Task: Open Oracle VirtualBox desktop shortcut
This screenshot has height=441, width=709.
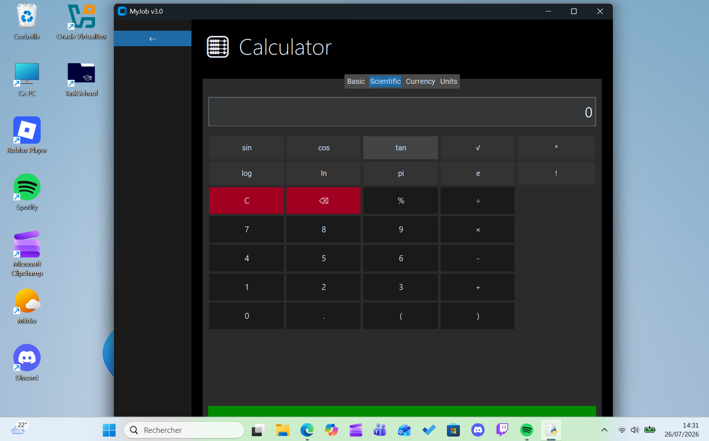Action: coord(81,21)
